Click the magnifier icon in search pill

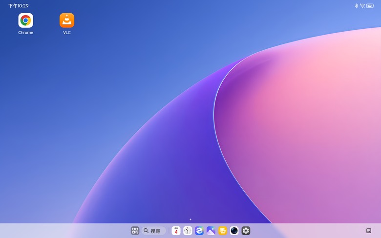tap(146, 231)
